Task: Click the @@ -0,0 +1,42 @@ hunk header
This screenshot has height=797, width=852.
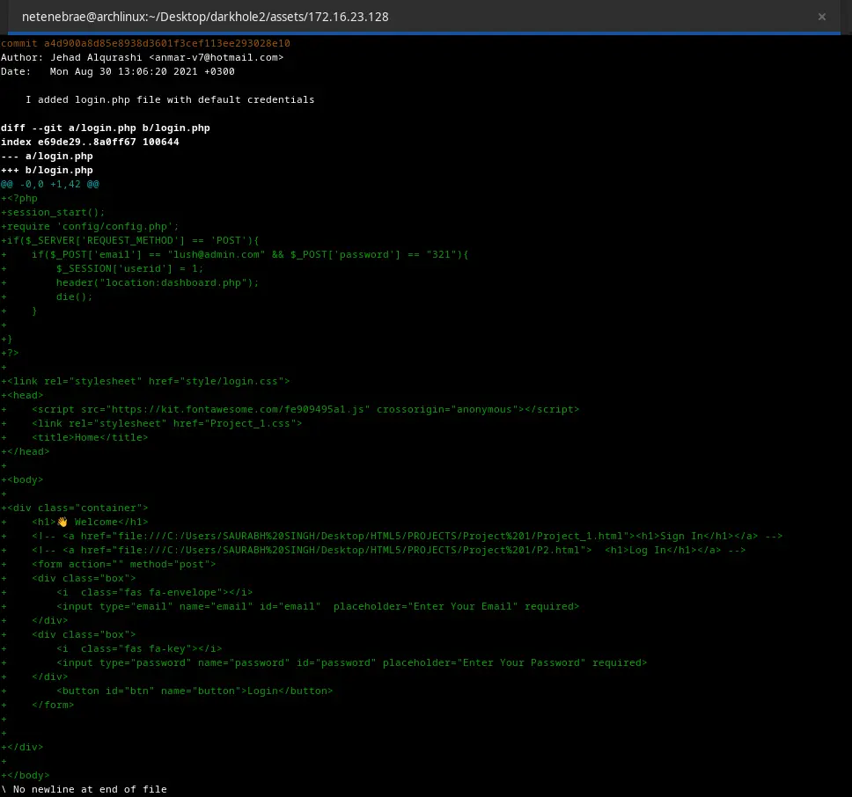Action: [x=50, y=184]
